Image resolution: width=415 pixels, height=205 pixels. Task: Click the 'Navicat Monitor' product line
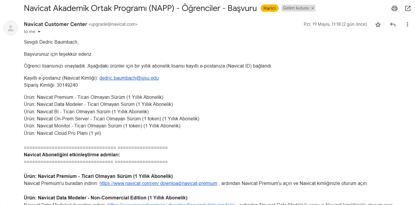[102, 126]
